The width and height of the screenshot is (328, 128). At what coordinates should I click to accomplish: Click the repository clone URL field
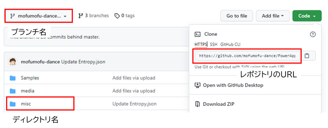click(x=247, y=56)
